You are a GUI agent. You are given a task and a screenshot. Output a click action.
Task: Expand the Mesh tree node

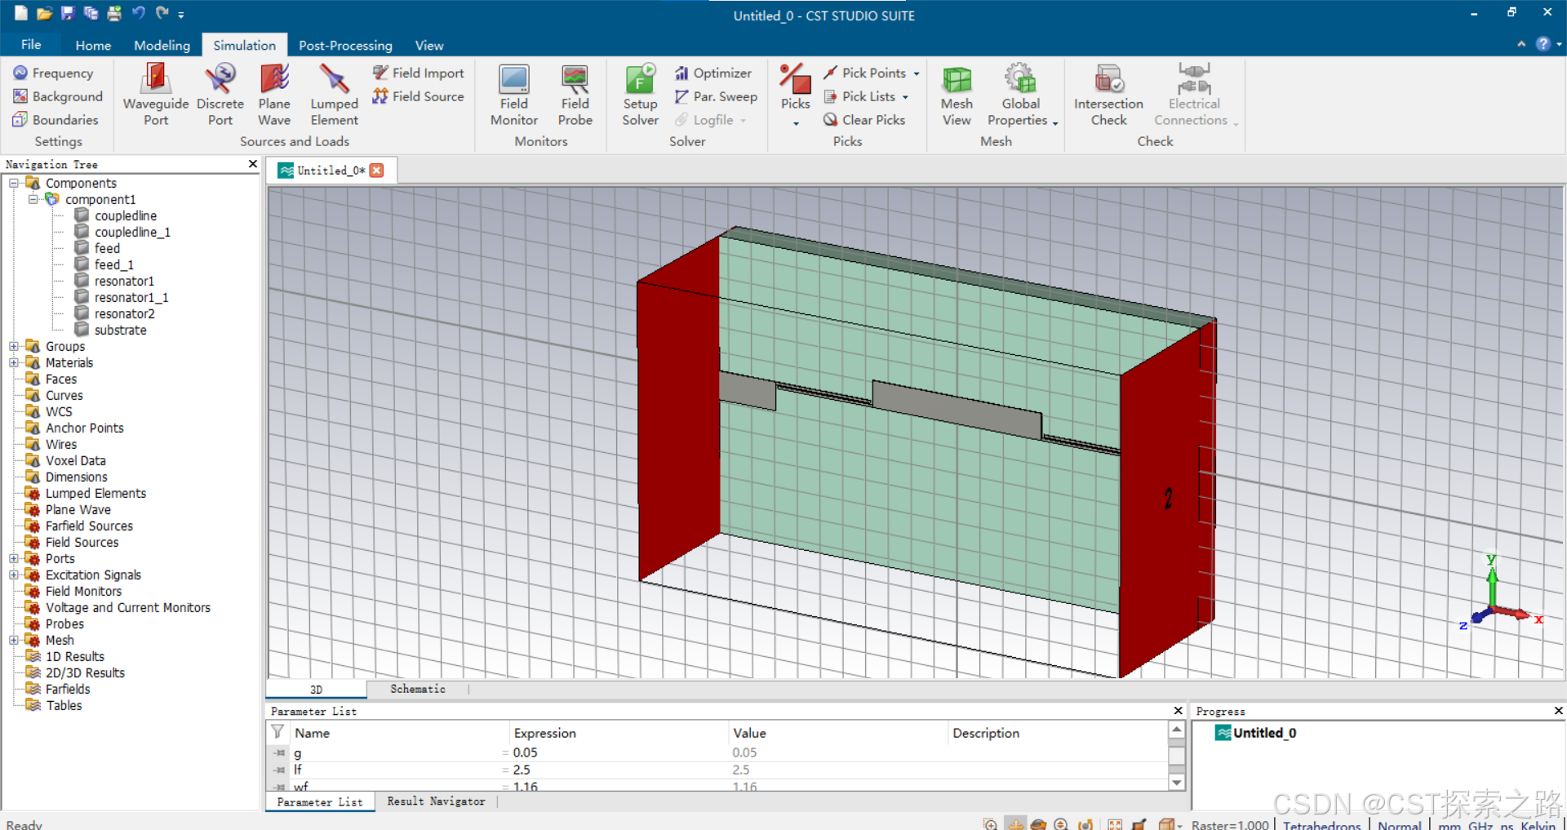tap(14, 640)
